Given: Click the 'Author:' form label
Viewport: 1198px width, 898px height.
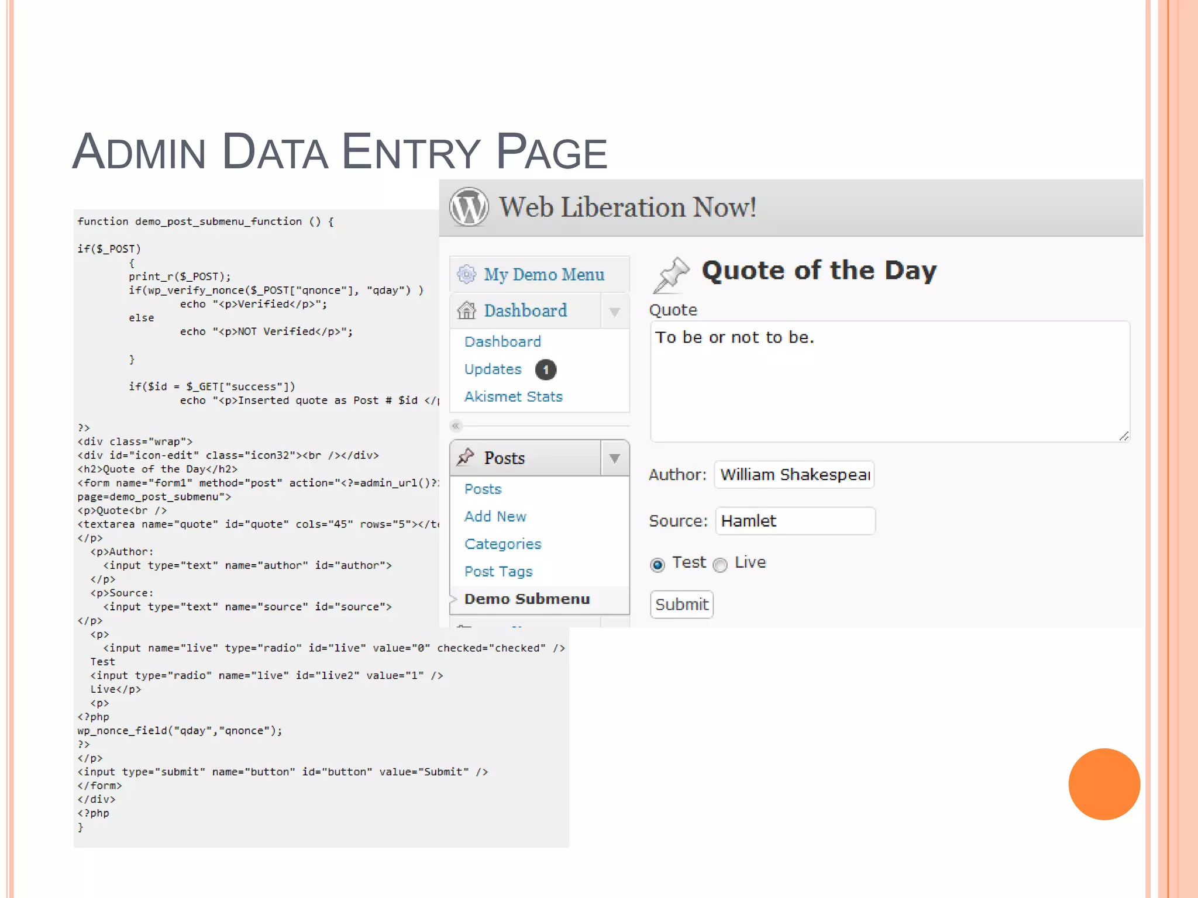Looking at the screenshot, I should point(677,474).
